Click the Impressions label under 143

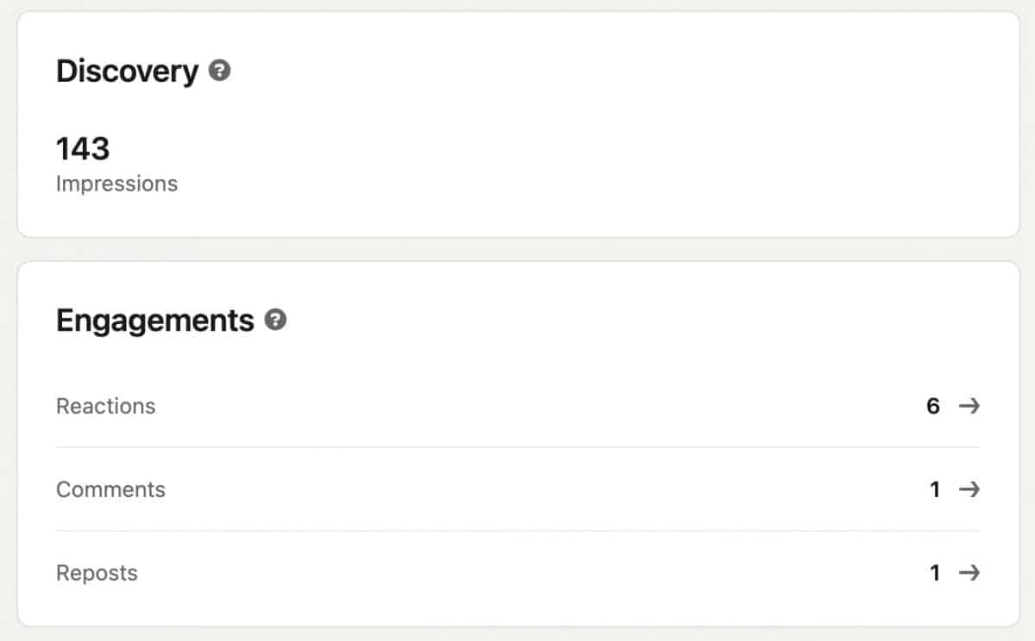coord(116,184)
